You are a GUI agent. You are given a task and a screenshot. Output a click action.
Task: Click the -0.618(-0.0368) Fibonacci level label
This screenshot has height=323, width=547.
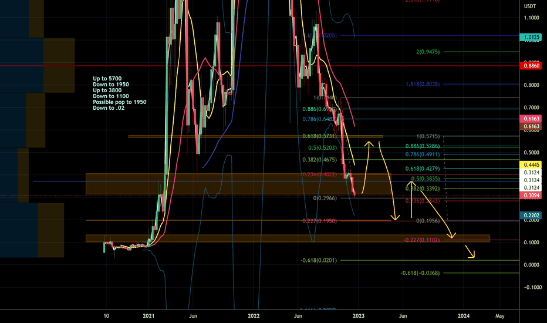coord(420,273)
